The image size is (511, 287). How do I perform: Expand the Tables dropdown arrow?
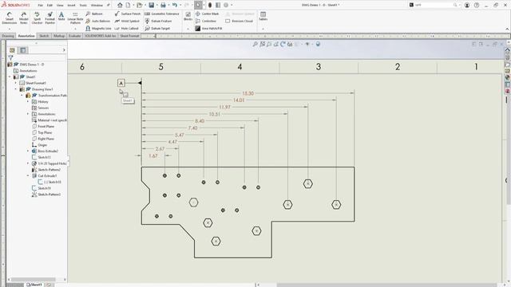(x=263, y=29)
